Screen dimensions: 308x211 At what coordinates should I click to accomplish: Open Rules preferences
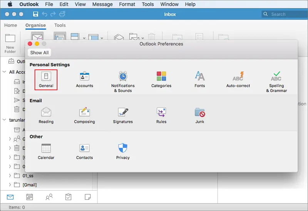(161, 116)
